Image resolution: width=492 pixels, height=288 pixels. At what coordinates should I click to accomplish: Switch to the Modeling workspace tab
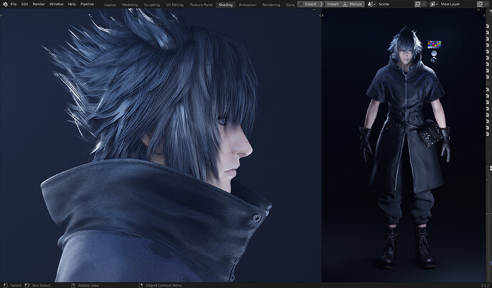point(130,5)
